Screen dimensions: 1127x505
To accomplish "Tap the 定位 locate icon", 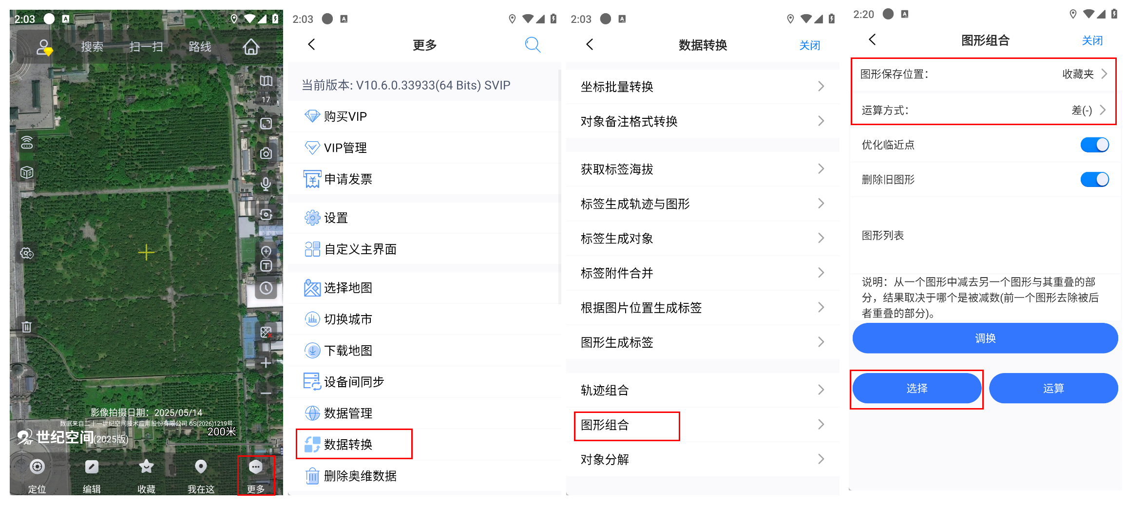I will coord(37,475).
